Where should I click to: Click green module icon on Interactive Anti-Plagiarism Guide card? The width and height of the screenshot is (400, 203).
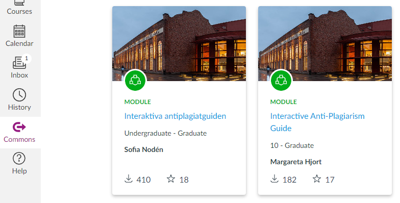pyautogui.click(x=281, y=80)
